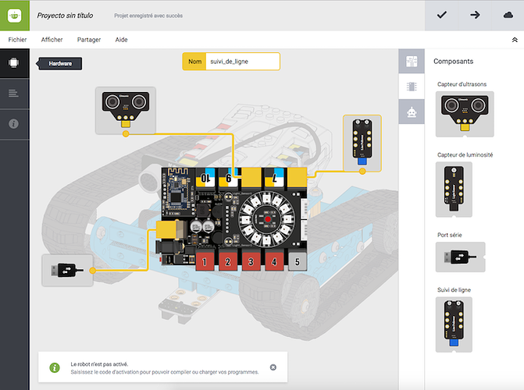The height and width of the screenshot is (390, 524).
Task: Click board port 9
Action: coord(229,179)
